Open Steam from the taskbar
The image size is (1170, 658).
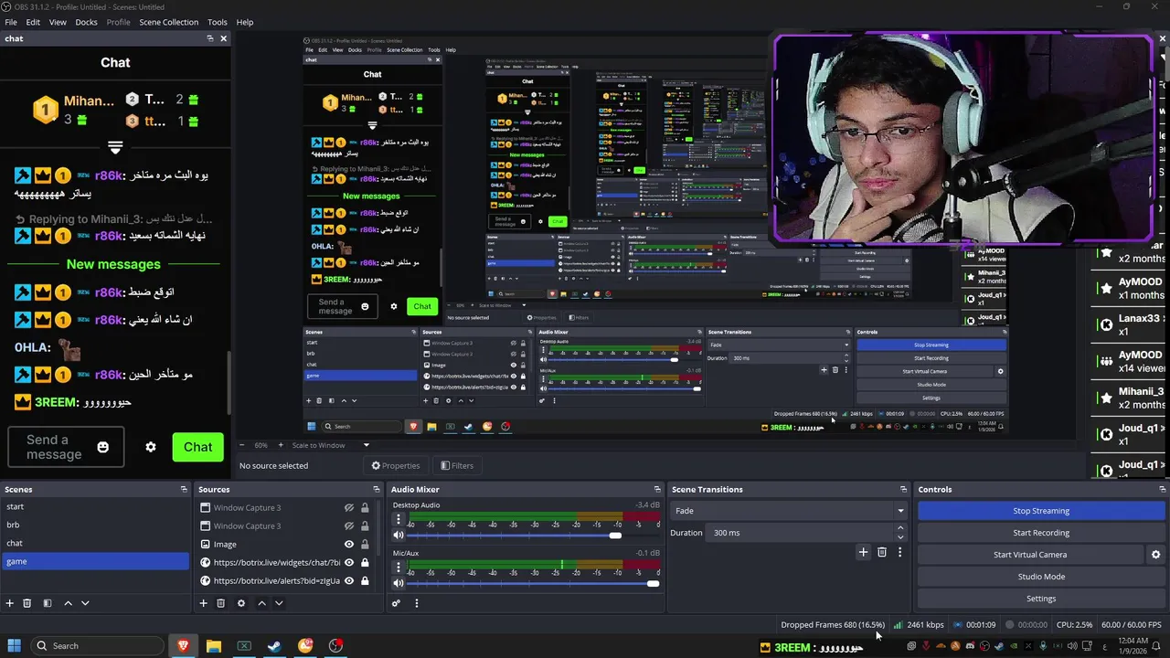pyautogui.click(x=274, y=645)
